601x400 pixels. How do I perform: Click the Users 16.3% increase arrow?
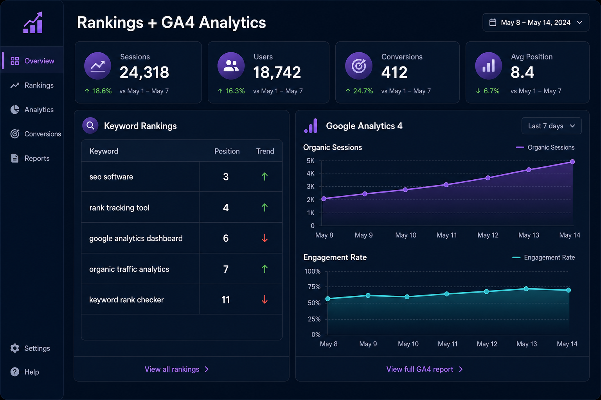coord(220,91)
